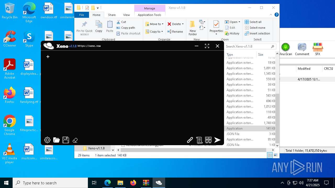Expand navigation pane down arrow near Xeno-v1.1.8
335x188 pixels.
[x=113, y=150]
